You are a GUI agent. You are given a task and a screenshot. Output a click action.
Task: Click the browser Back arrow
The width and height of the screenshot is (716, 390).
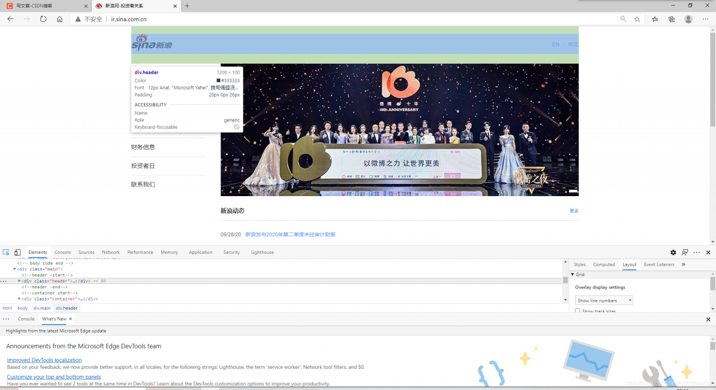[x=10, y=19]
